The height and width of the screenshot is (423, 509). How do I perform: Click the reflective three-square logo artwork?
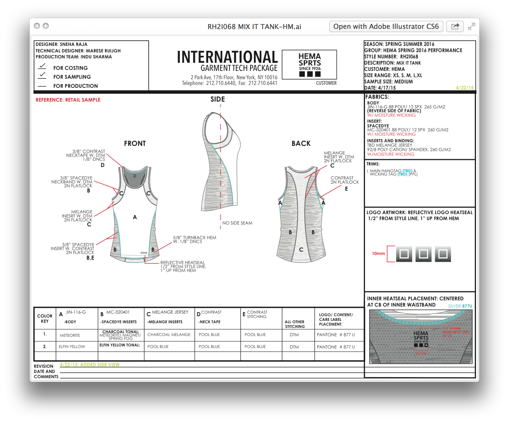423,254
